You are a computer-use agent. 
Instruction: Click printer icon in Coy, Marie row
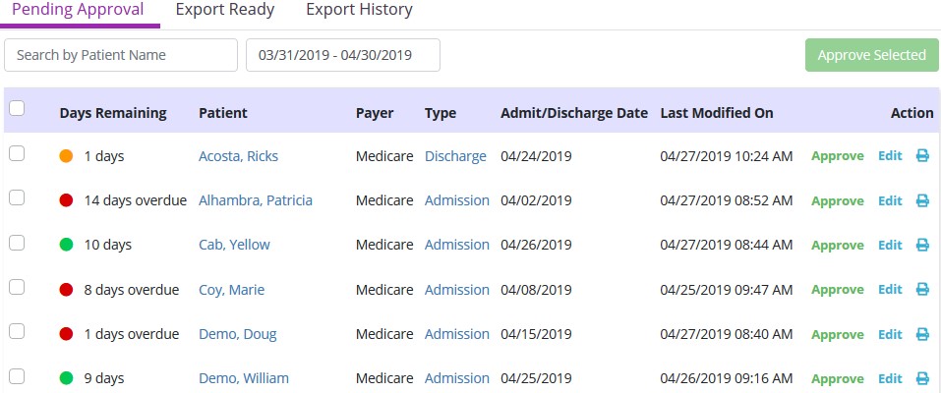pos(922,290)
